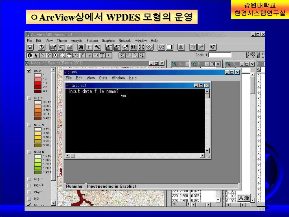Click Zoom to Full Extent icon
This screenshot has height=217, width=289.
pos(109,47)
